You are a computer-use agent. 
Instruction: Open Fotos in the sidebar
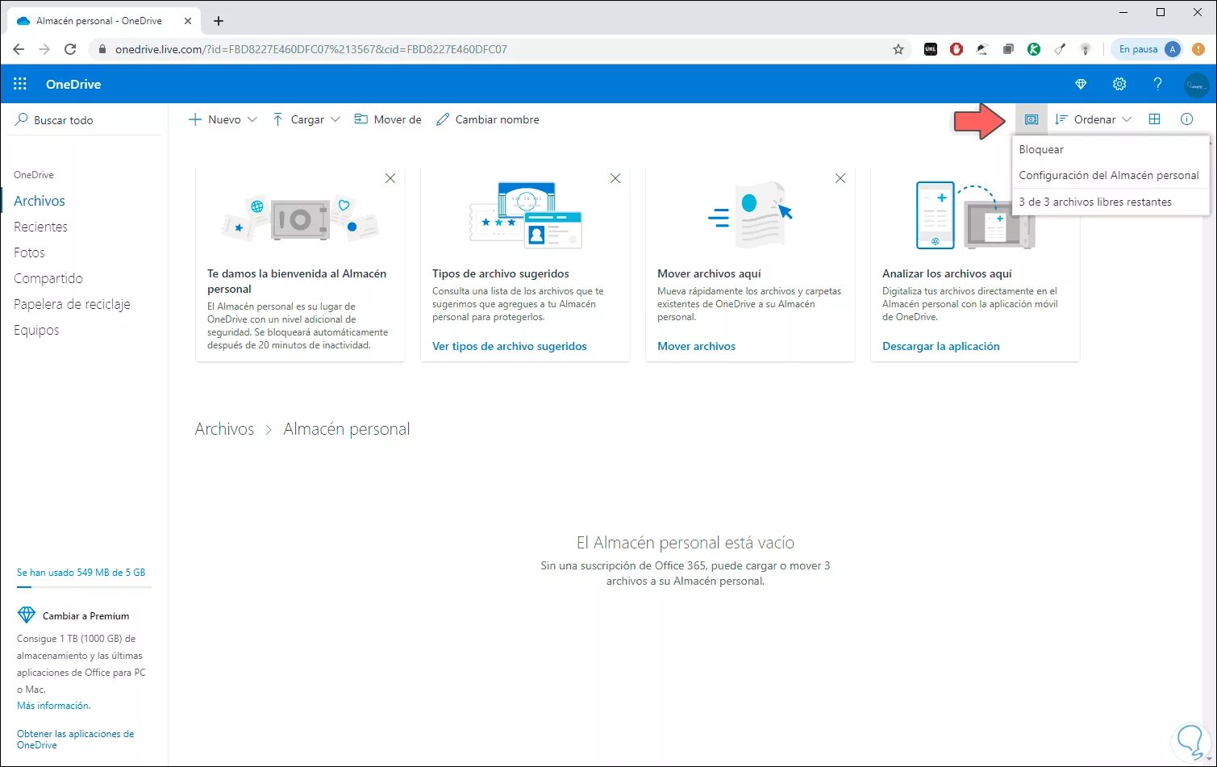pyautogui.click(x=29, y=252)
